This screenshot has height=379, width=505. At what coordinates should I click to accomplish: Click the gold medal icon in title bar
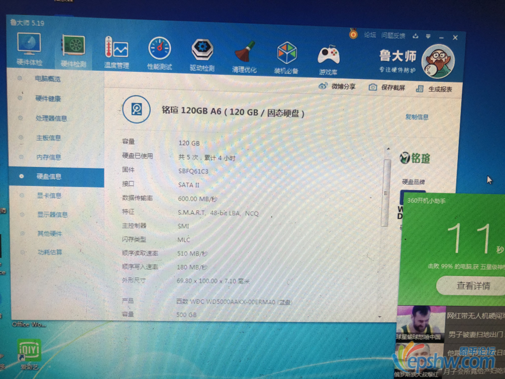pos(354,33)
